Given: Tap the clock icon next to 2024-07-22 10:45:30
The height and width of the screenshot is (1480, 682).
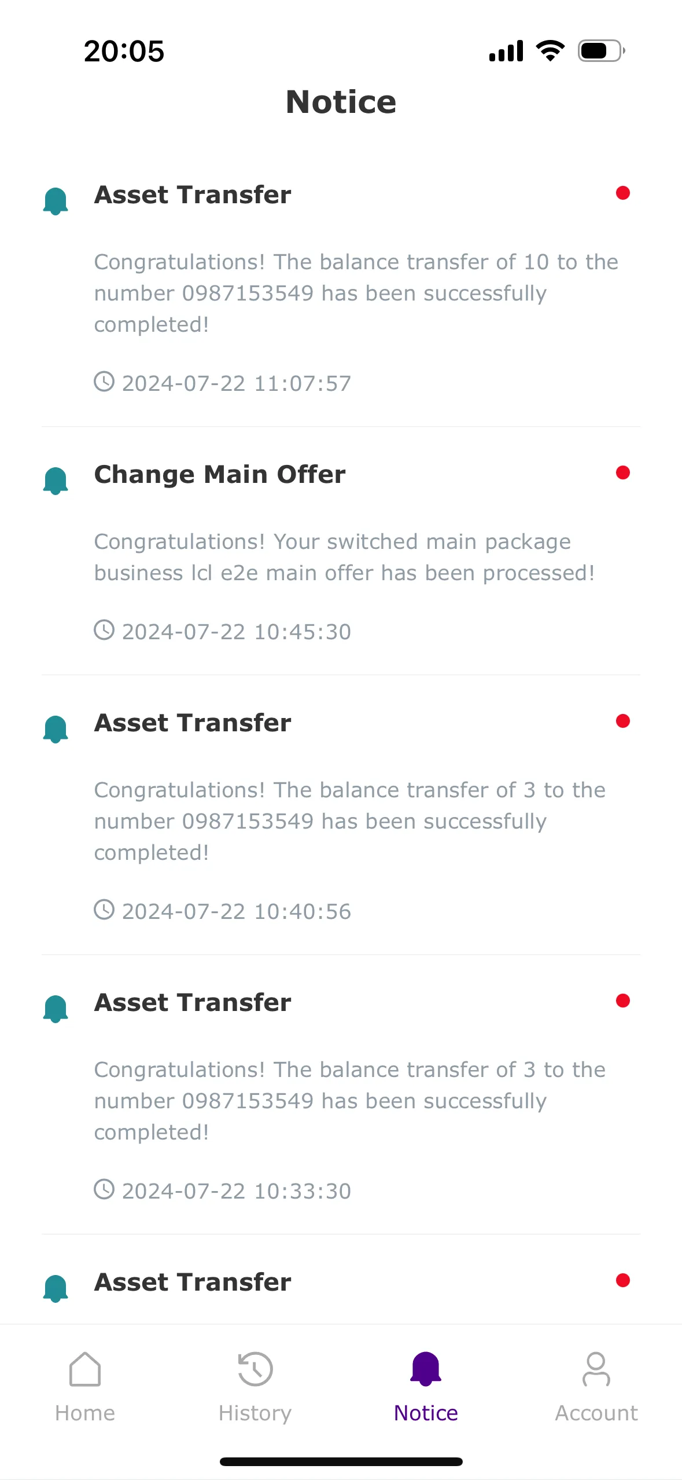Looking at the screenshot, I should (104, 630).
